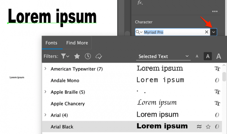Open the three-dots more options menu
227x134 pixels.
click(215, 12)
